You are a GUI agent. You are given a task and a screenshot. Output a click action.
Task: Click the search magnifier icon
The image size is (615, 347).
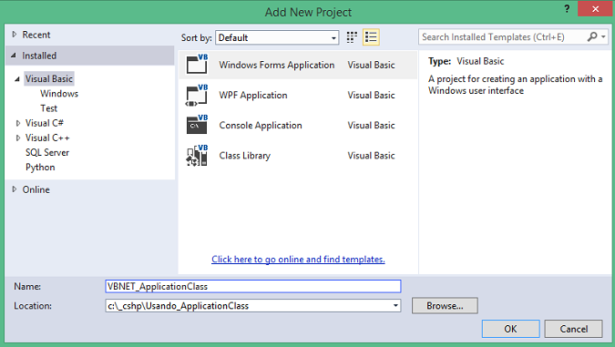click(x=592, y=36)
